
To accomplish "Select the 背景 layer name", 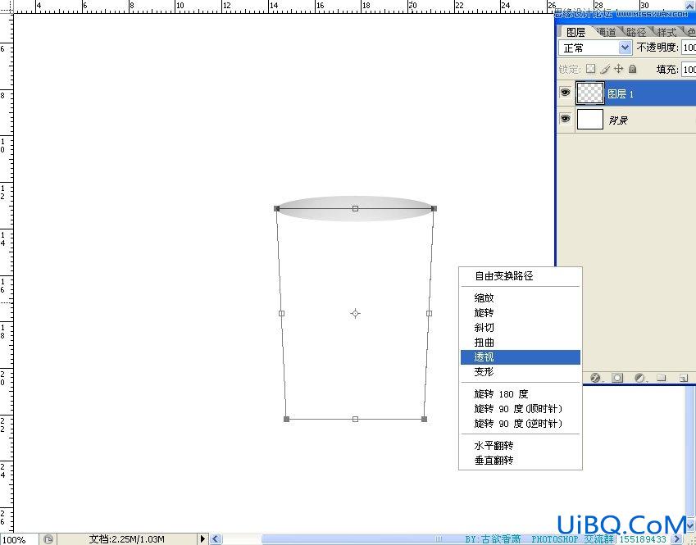I will pos(618,120).
